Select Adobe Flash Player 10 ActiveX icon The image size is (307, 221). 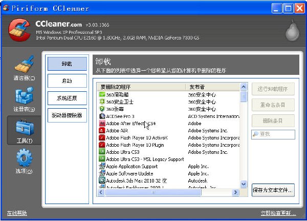(102, 137)
